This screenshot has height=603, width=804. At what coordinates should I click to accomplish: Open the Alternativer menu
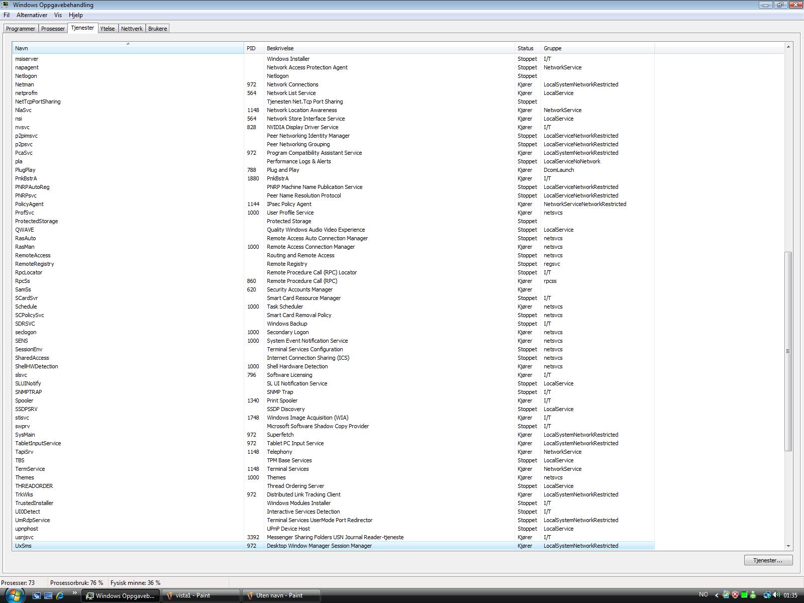[32, 15]
